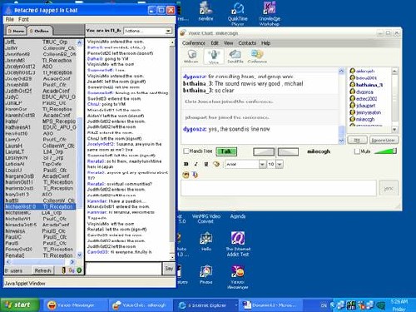Screen dimensions: 416x312
Task: Open the Hello desktop icon
Action: click(206, 241)
